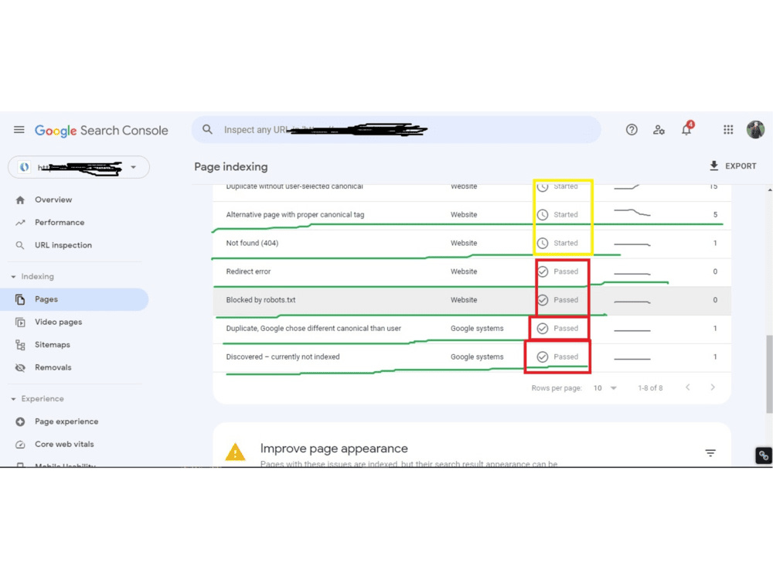Click the trend sparkline for Alternative page row
Viewport: 773px width, 580px height.
632,213
